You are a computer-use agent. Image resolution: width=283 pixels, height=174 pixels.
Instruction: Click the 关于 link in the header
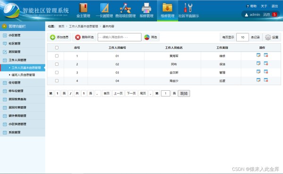tap(264, 6)
